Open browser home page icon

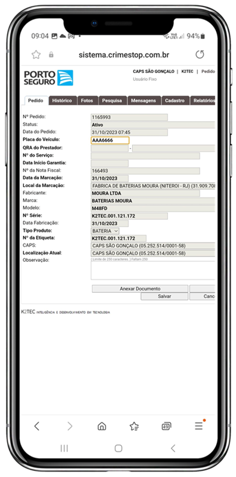pyautogui.click(x=102, y=426)
